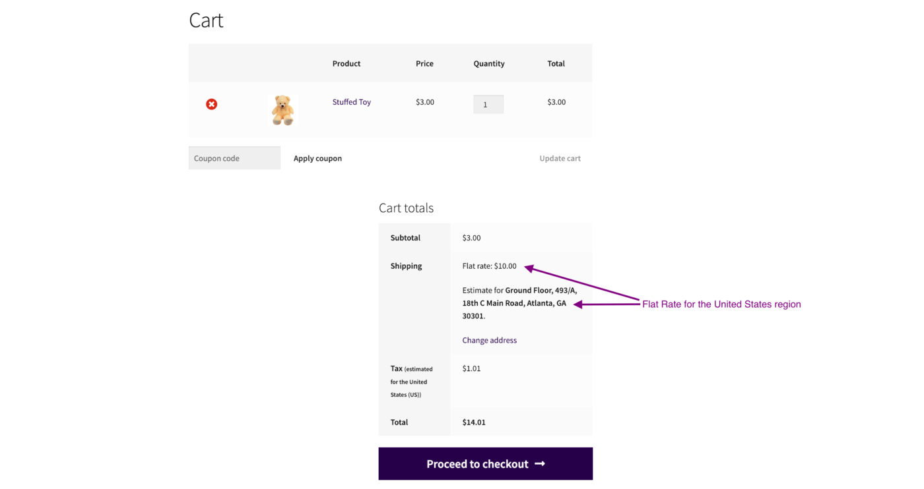Image resolution: width=924 pixels, height=489 pixels.
Task: Select the arrow icon on Proceed to checkout
Action: click(540, 463)
